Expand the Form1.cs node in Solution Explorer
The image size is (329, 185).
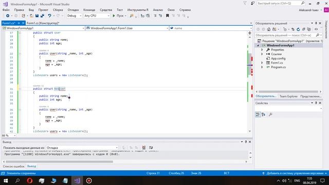(x=262, y=63)
